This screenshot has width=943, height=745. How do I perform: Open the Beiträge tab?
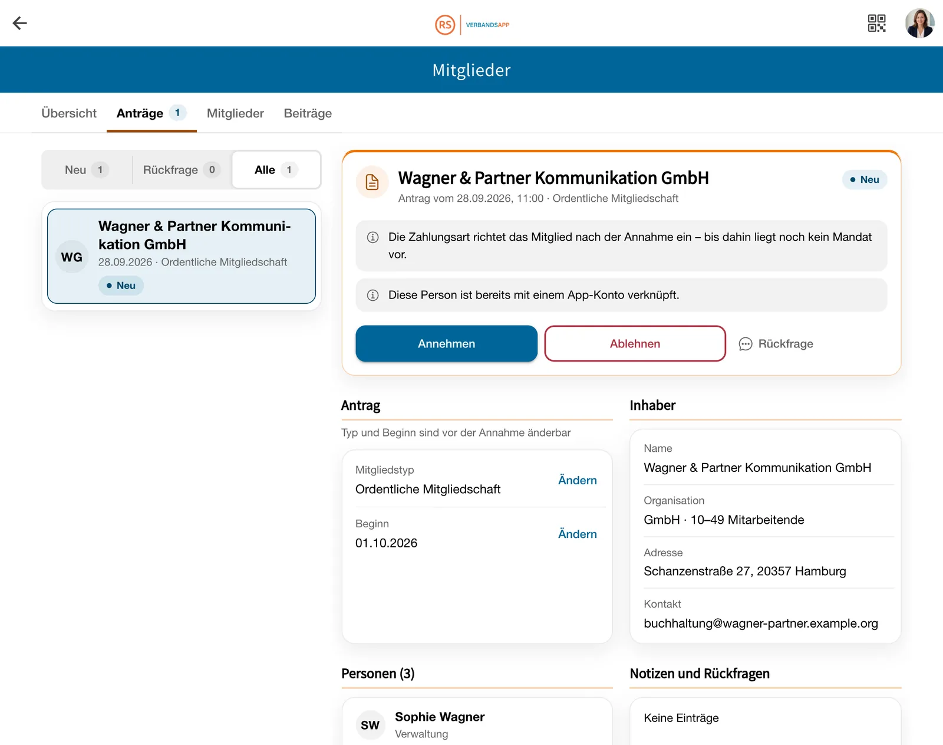[x=308, y=113]
